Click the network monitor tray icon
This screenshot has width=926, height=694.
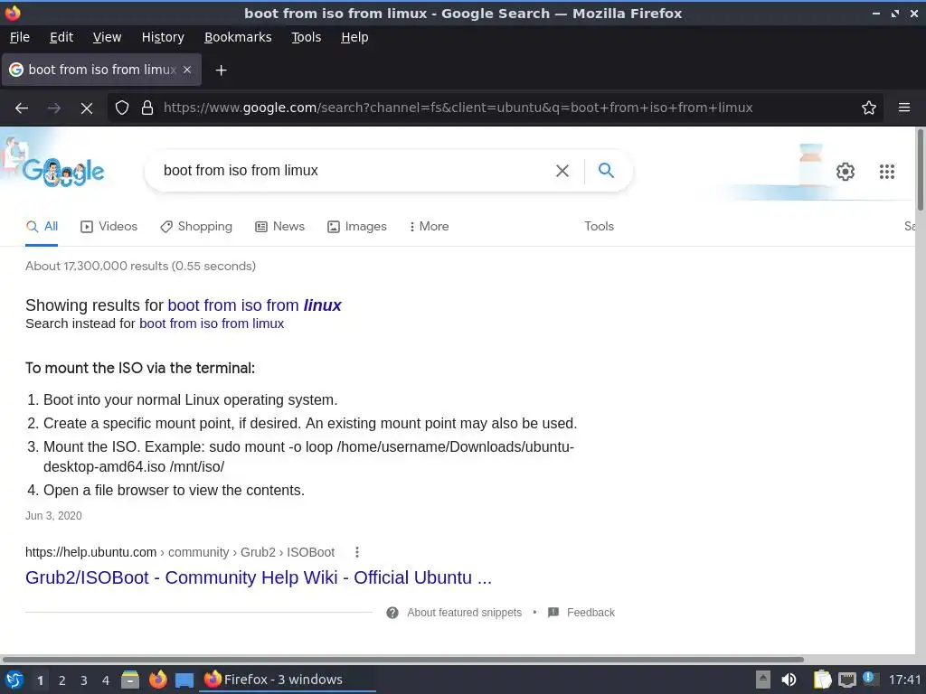(x=846, y=680)
